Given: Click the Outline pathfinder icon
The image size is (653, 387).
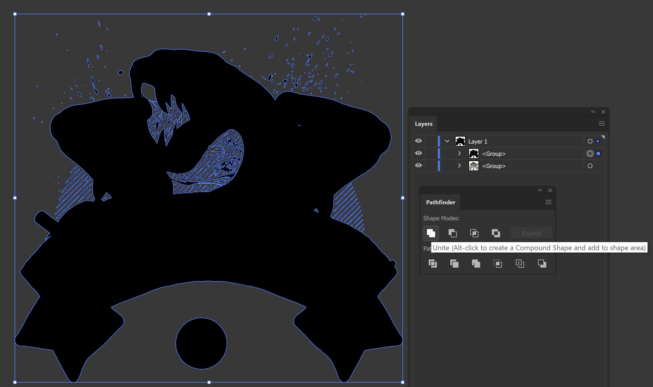Looking at the screenshot, I should coord(520,264).
